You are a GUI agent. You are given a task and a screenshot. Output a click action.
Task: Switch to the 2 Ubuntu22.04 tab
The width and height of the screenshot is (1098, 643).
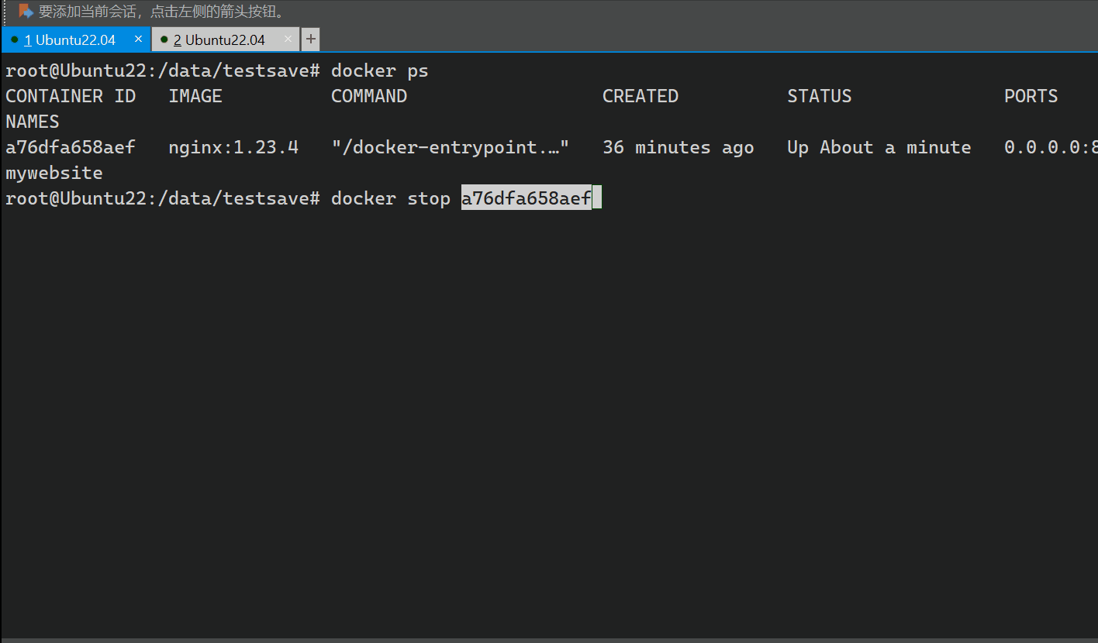coord(225,40)
